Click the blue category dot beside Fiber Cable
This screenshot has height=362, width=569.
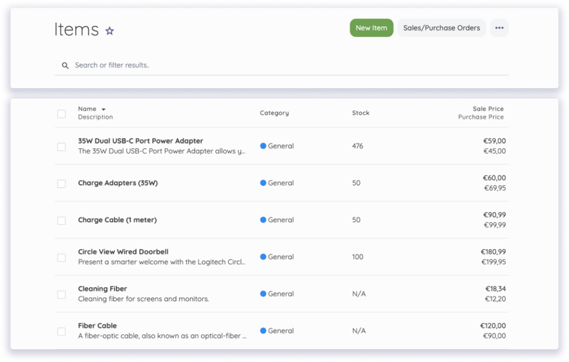[263, 331]
